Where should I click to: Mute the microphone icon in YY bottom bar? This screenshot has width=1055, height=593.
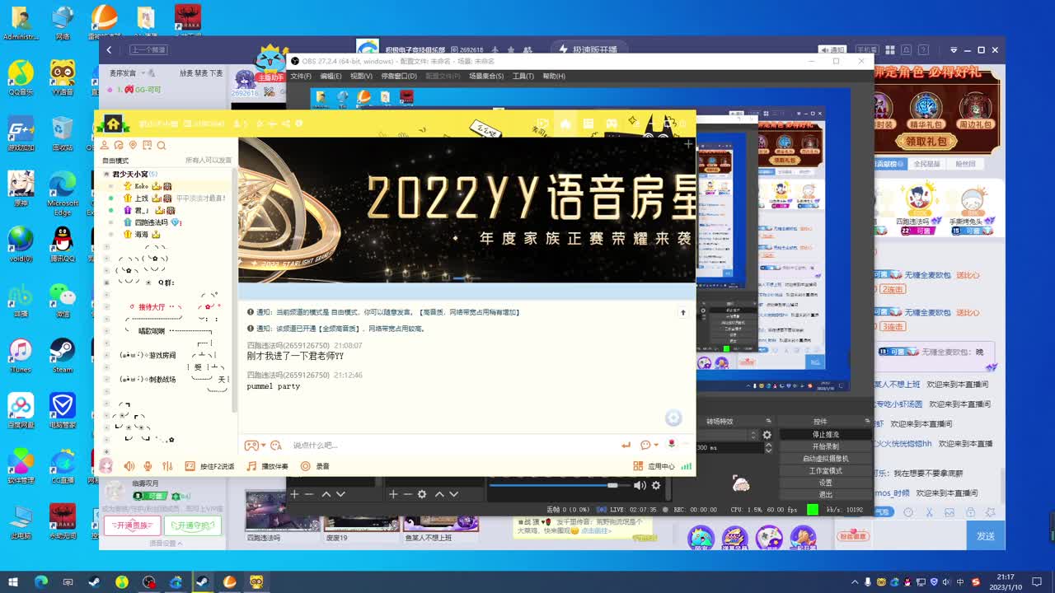(x=147, y=465)
